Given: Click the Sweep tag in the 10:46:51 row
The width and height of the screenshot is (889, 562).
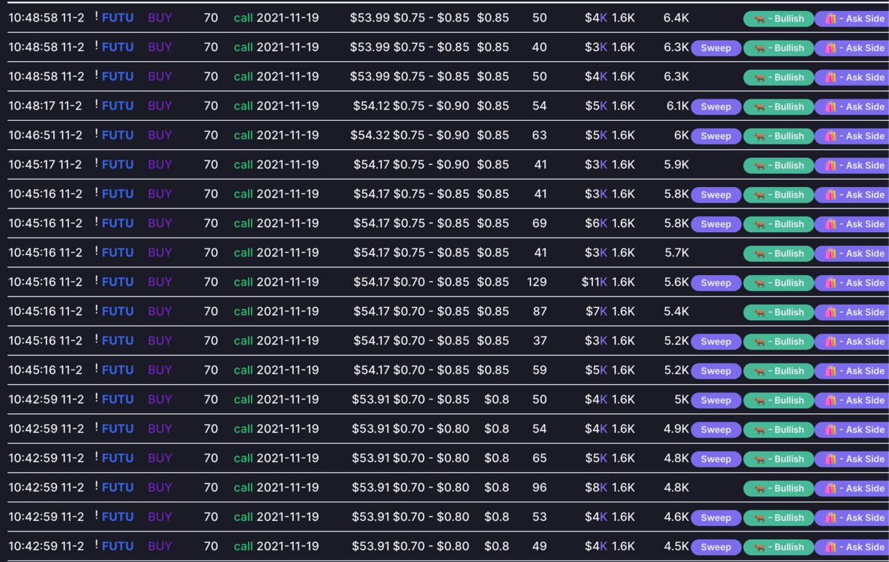Looking at the screenshot, I should pyautogui.click(x=716, y=136).
